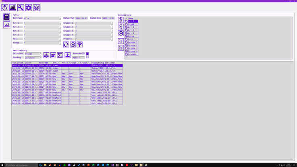The image size is (297, 167).
Task: Open File Explorer from the taskbar
Action: [x=45, y=165]
